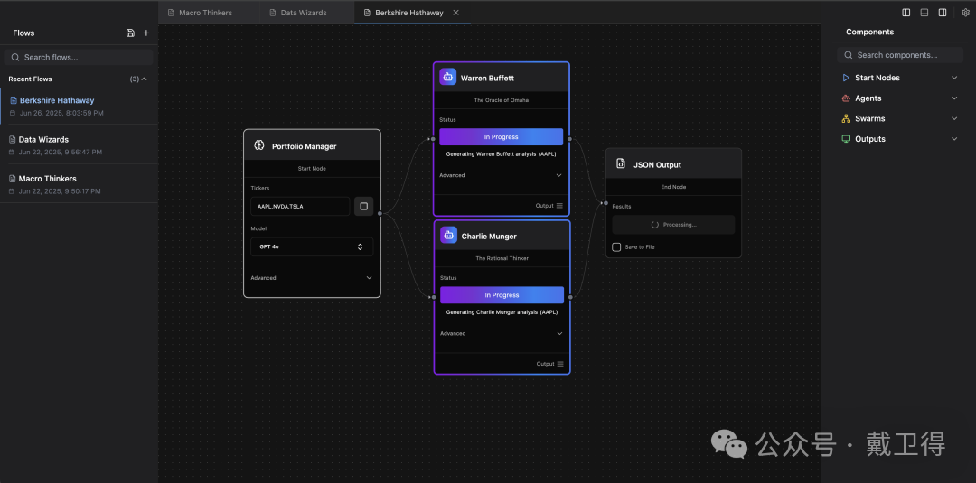
Task: Click the Agents robot icon in Components
Action: tap(846, 98)
